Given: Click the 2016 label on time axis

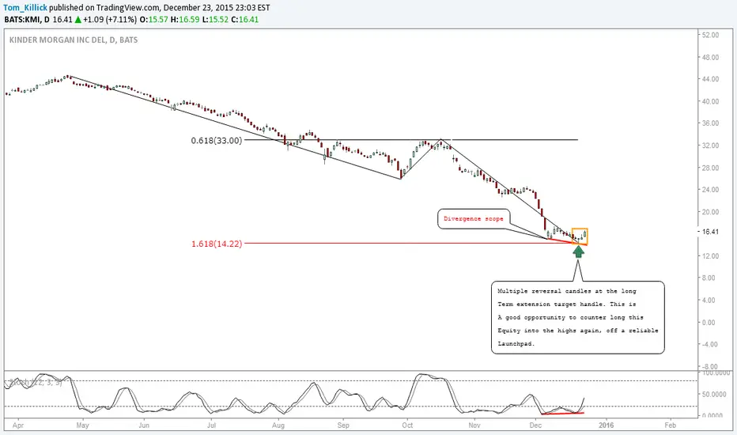Looking at the screenshot, I should click(606, 426).
